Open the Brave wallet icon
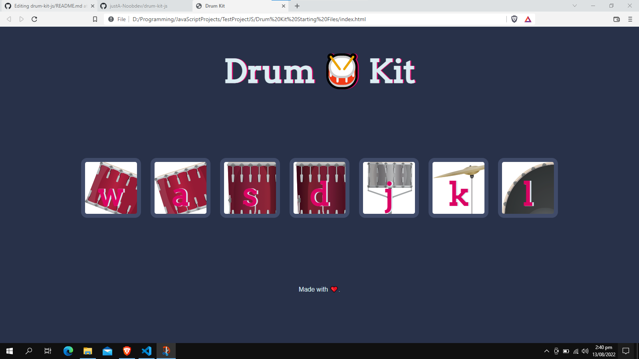 [617, 19]
